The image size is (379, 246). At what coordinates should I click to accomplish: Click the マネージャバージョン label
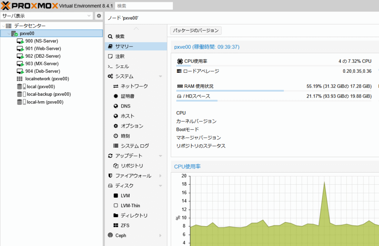tap(198, 138)
